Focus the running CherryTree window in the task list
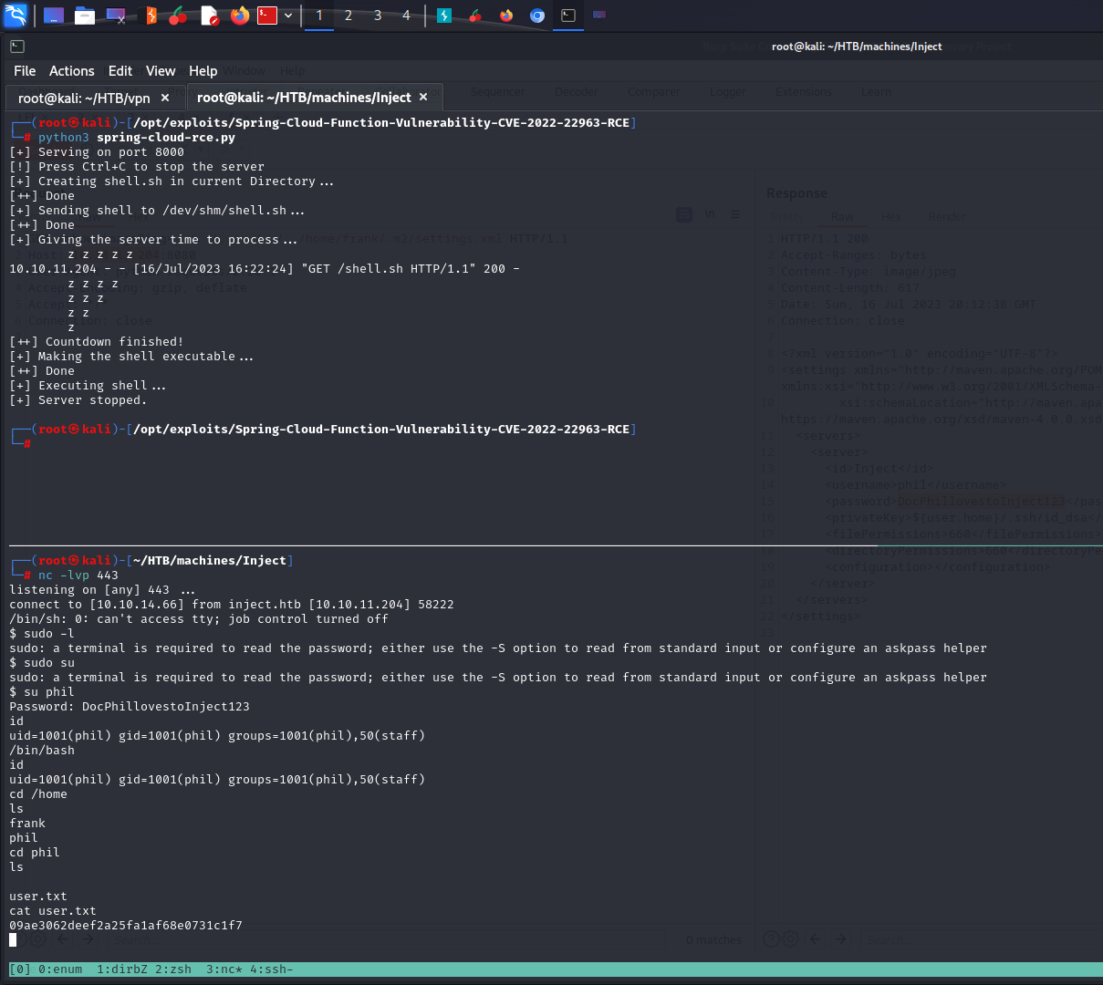Screen dimensions: 1103x985 click(475, 16)
